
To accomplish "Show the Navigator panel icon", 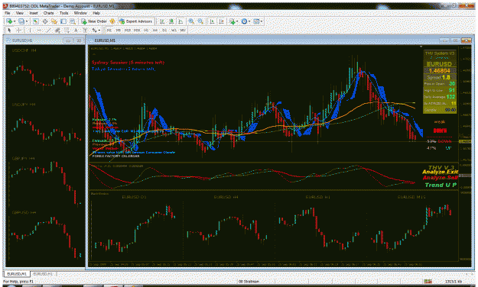I will [54, 21].
